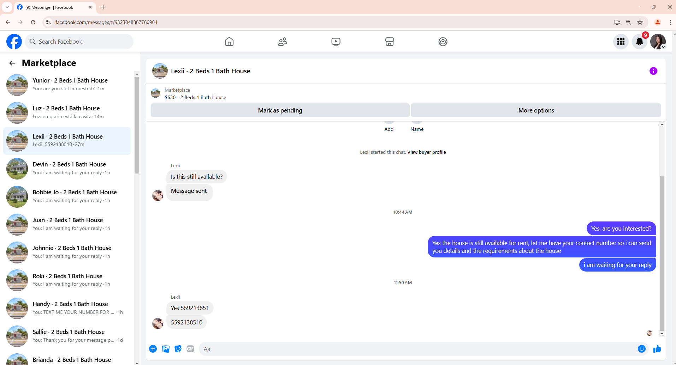Open the browser zoom magnifier icon

click(x=629, y=22)
